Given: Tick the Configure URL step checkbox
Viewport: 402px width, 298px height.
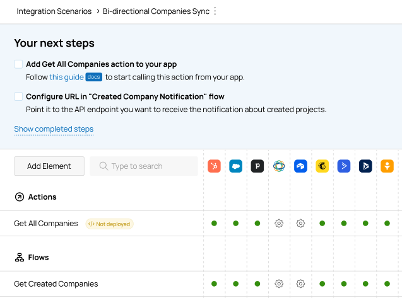Looking at the screenshot, I should (x=19, y=97).
